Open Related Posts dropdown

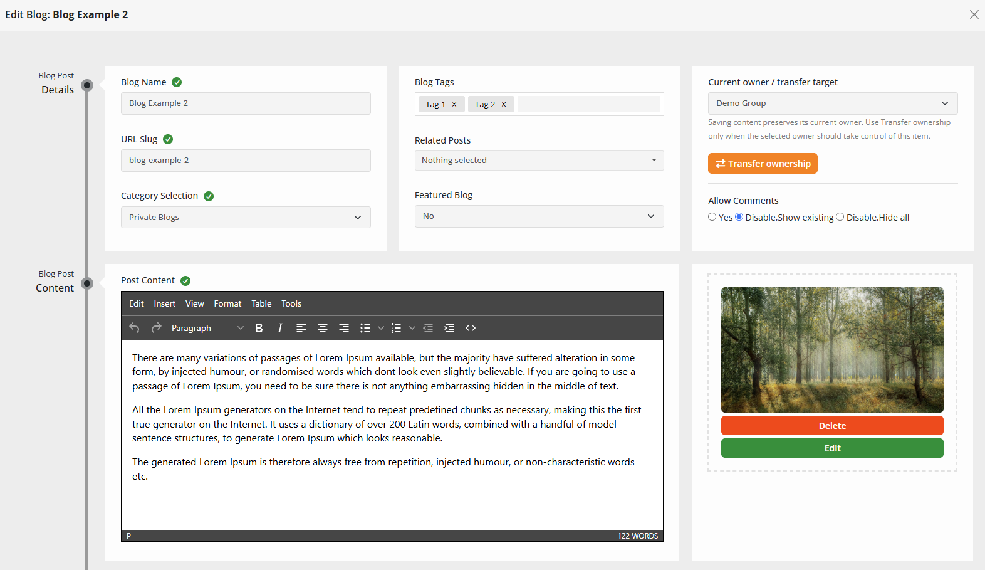[539, 161]
